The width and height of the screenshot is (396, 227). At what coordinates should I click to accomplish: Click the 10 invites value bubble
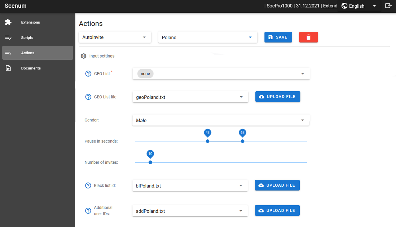(150, 154)
